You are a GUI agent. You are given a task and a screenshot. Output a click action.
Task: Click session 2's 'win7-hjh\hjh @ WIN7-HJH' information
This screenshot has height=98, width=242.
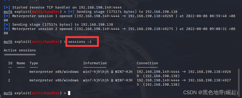107,80
